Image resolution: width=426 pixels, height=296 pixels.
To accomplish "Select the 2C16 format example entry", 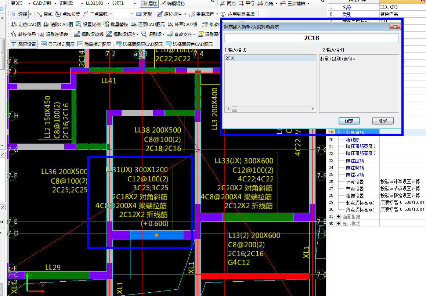I will 270,58.
